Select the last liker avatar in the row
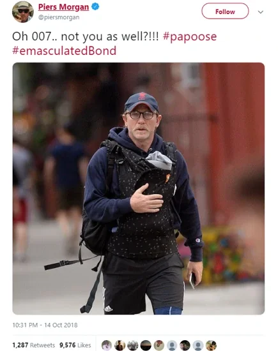Viewport: 278px width, 351px height. pos(211,345)
